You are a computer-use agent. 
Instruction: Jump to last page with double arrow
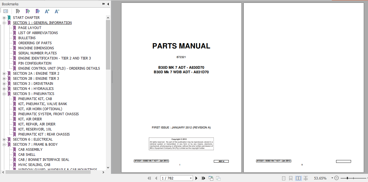click(x=203, y=178)
